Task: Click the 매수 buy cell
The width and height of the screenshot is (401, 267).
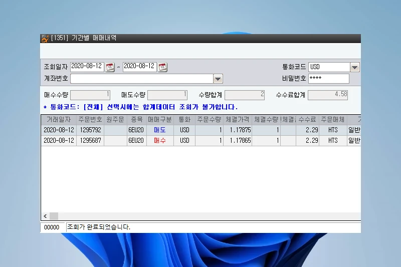Action: [x=160, y=141]
